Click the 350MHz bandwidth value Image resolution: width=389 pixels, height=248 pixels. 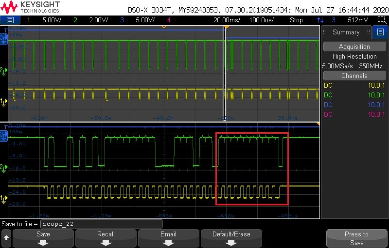pos(371,66)
